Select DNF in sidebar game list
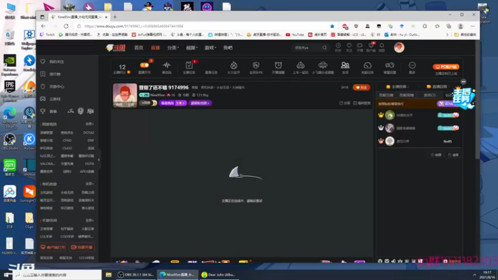Viewport: 498px width, 280px height. coord(91,141)
